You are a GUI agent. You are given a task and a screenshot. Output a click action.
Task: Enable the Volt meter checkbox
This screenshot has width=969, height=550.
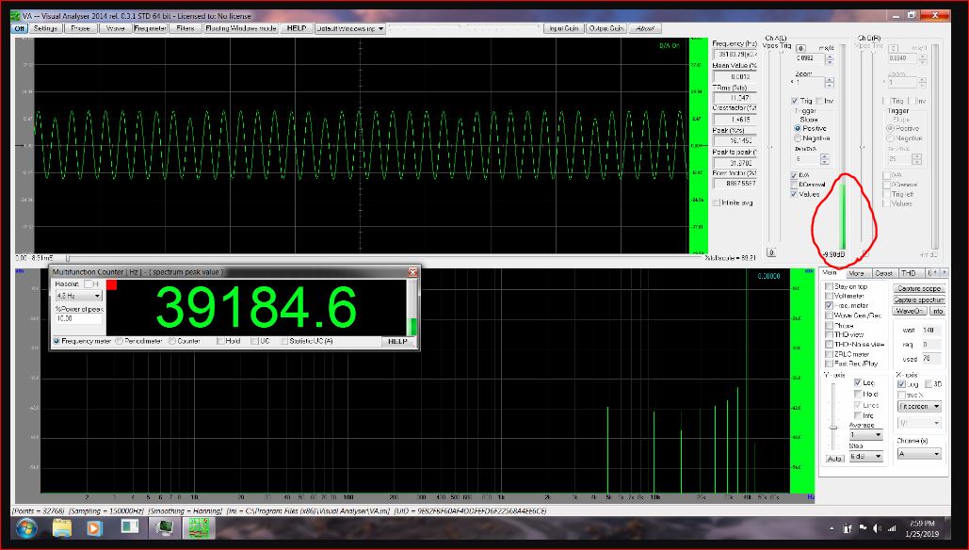[829, 296]
